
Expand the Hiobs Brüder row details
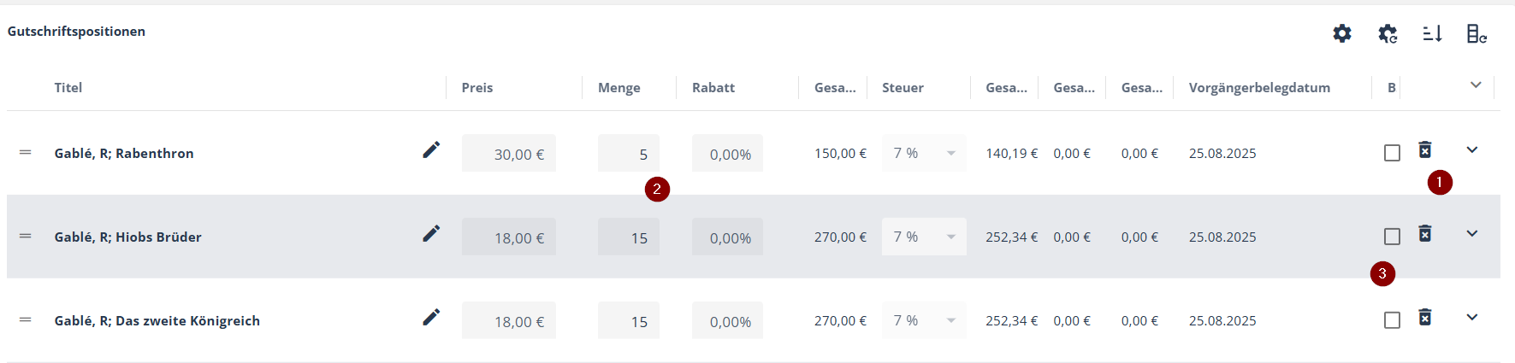tap(1472, 233)
